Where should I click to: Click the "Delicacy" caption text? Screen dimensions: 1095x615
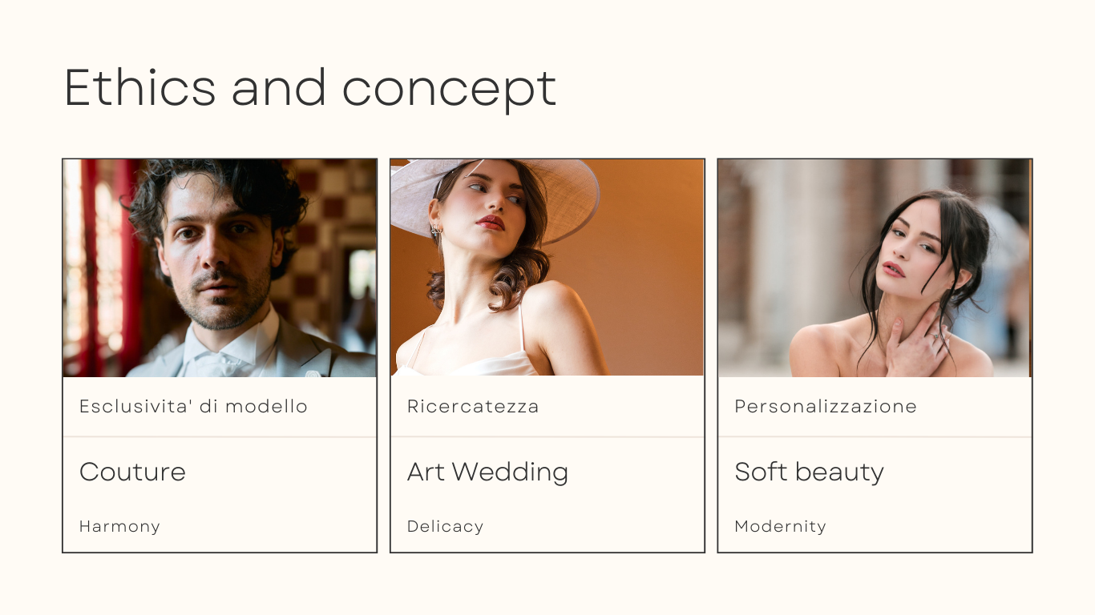point(445,526)
